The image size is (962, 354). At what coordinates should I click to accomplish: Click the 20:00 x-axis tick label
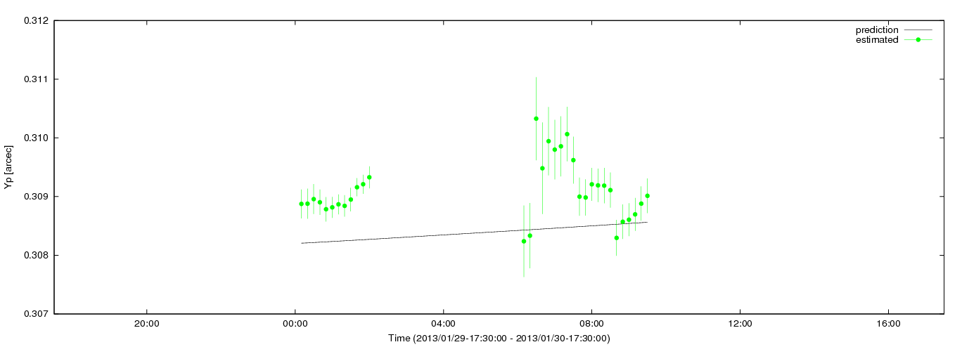(x=146, y=324)
